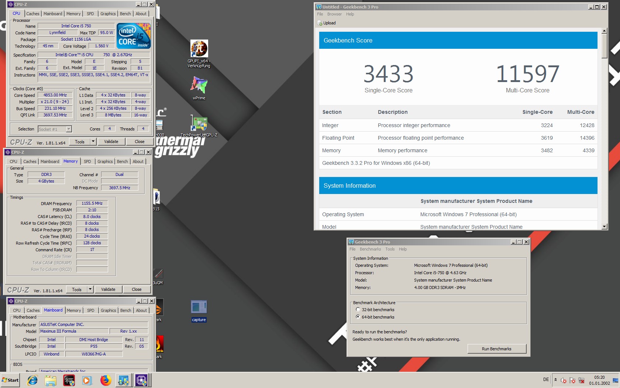Open About tab in Memory CPU-Z window

tap(138, 161)
